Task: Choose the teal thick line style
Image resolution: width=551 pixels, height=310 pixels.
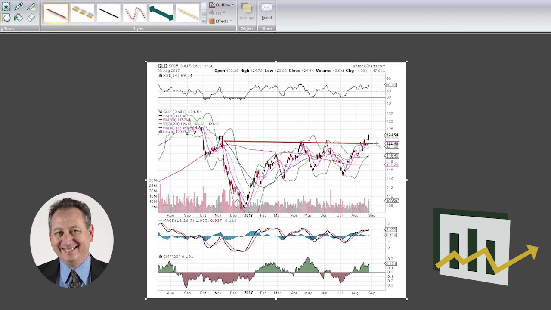Action: (161, 13)
